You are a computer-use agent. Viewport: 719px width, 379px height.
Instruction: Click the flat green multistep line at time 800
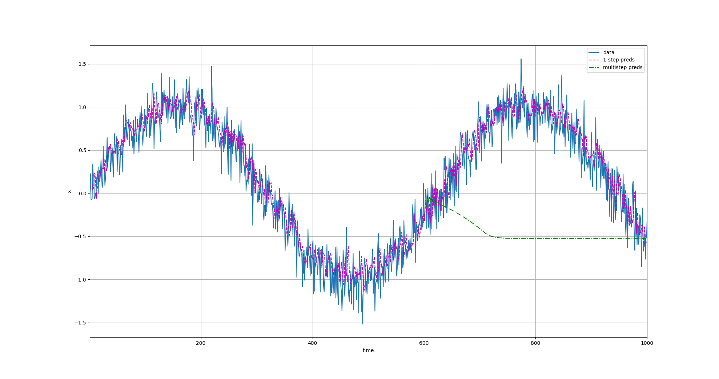point(535,239)
